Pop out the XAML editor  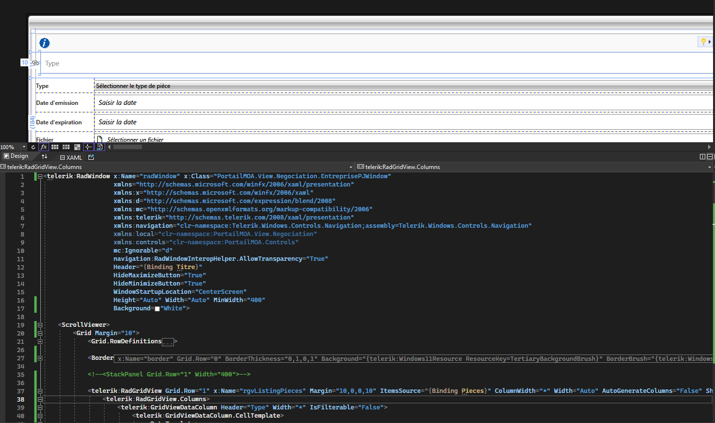[91, 157]
